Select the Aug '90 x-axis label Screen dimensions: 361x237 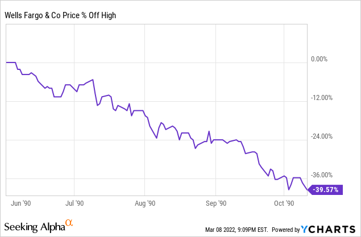coord(146,202)
